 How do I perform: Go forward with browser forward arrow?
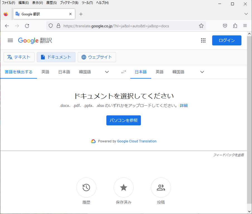click(17, 26)
